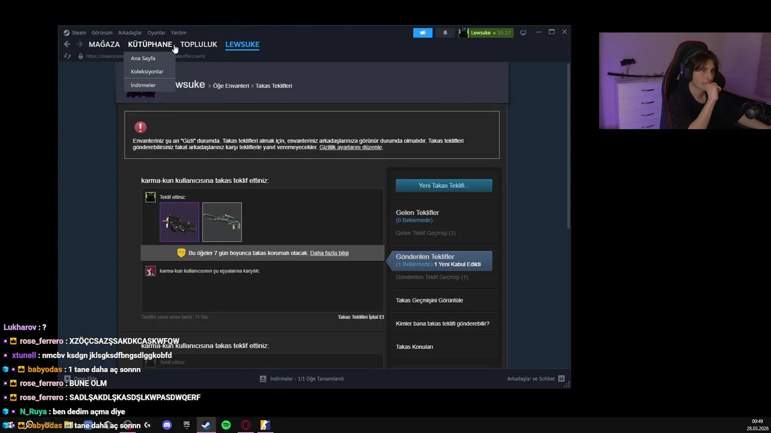Screen dimensions: 771x433
Task: Click the friends chat icon at bottom right
Action: point(561,379)
